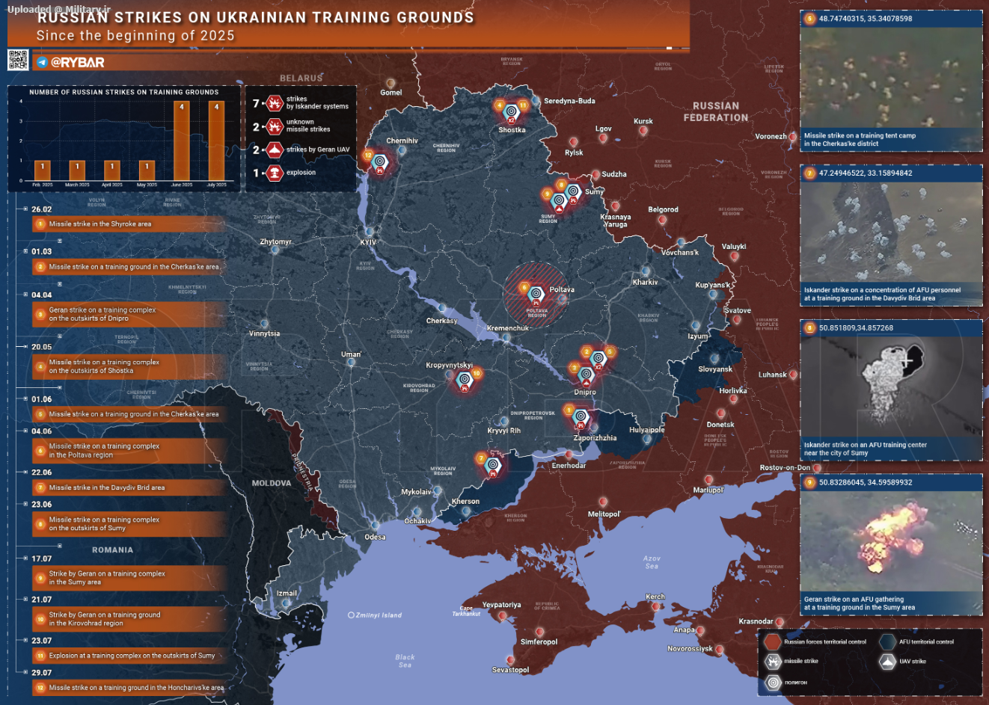Image resolution: width=989 pixels, height=705 pixels.
Task: Select 'Missile strike' Honcharivs'ke area entry
Action: pos(129,688)
